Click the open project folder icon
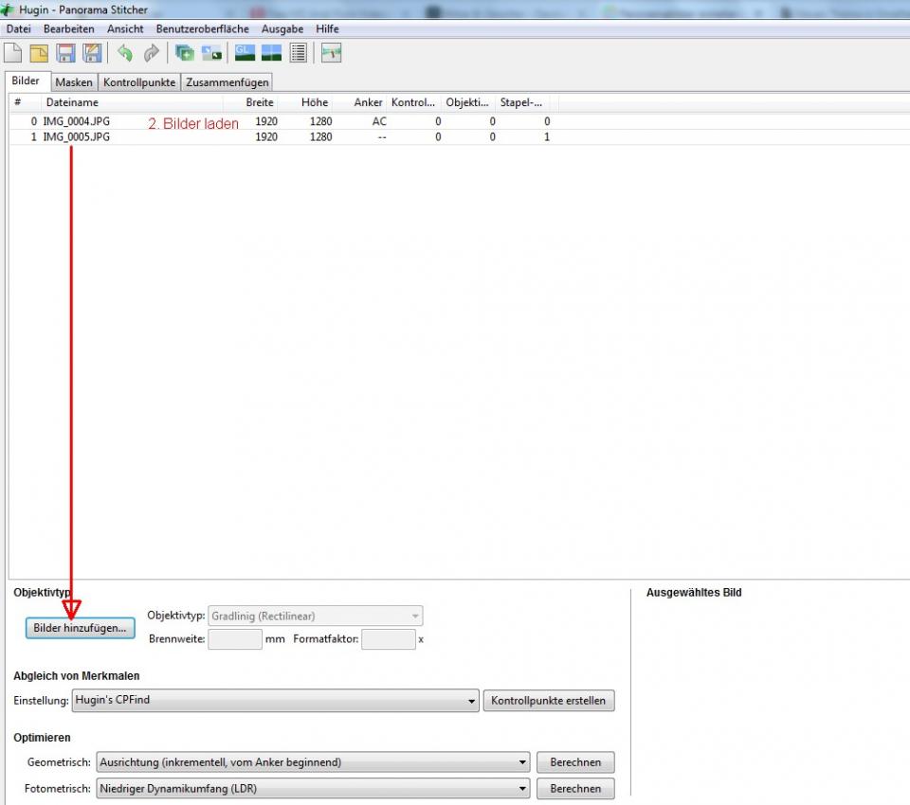 click(39, 54)
